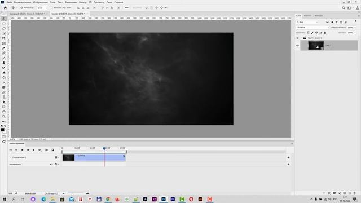Image resolution: width=361 pixels, height=203 pixels.
Task: Open more align options three dots
Action: click(126, 8)
